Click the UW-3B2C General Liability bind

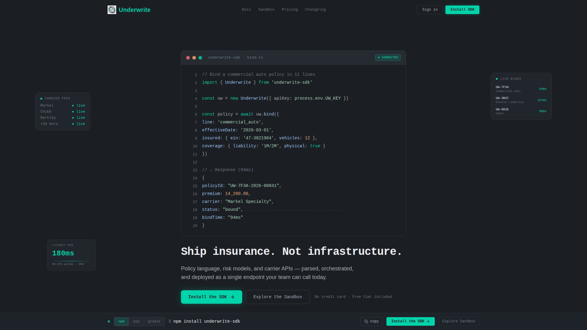pos(521,100)
